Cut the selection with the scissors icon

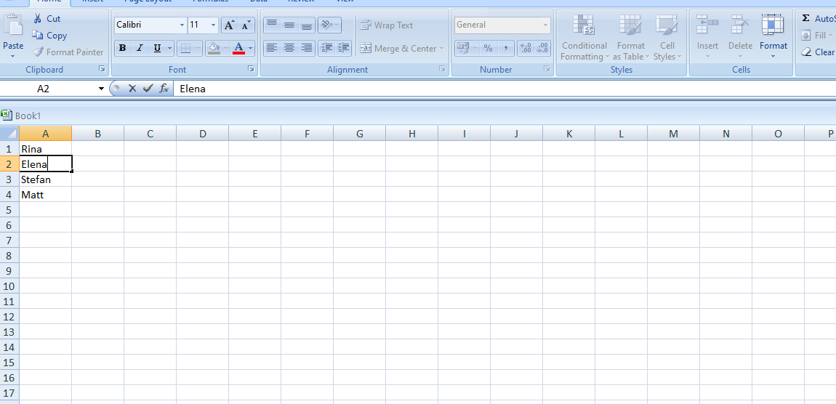tap(37, 19)
